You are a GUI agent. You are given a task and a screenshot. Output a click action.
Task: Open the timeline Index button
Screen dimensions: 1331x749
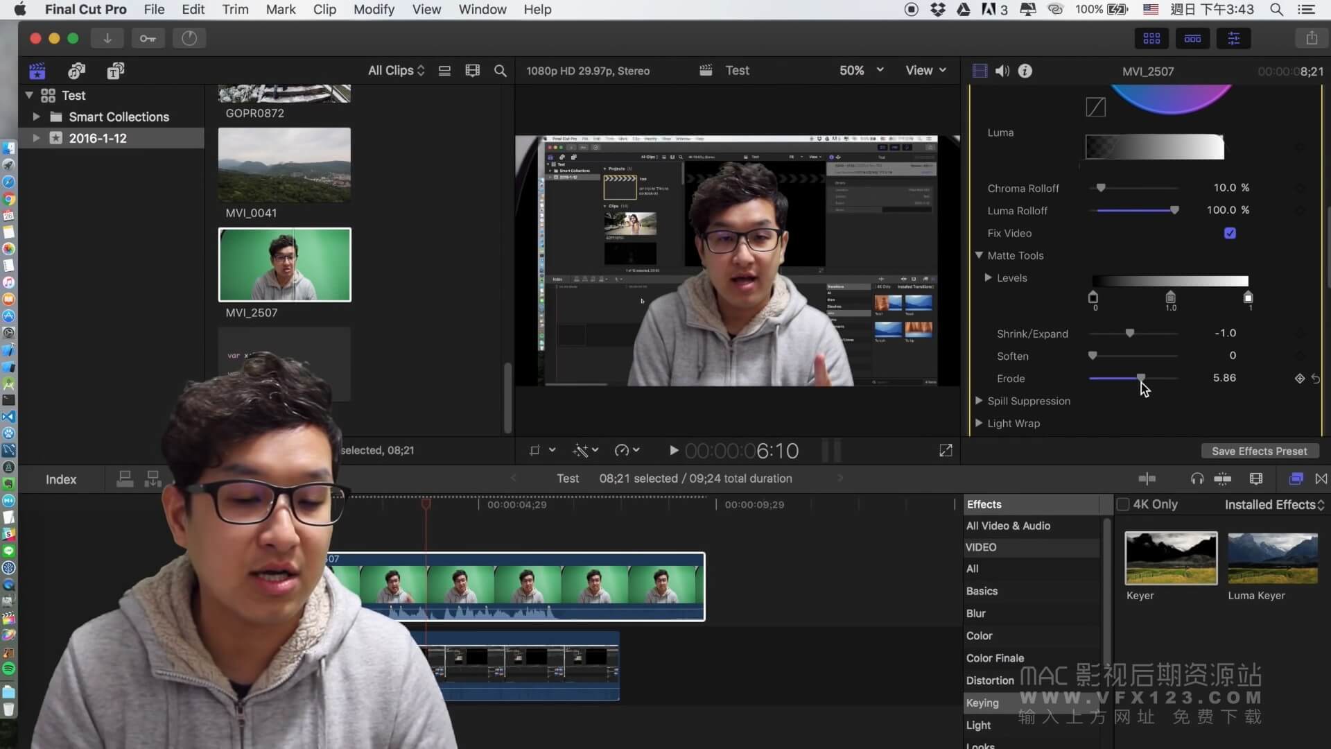(61, 479)
